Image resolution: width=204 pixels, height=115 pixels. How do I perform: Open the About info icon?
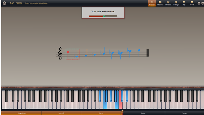pyautogui.click(x=192, y=3)
